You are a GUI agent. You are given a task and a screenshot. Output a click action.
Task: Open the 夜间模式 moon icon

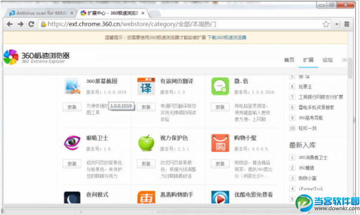click(72, 197)
